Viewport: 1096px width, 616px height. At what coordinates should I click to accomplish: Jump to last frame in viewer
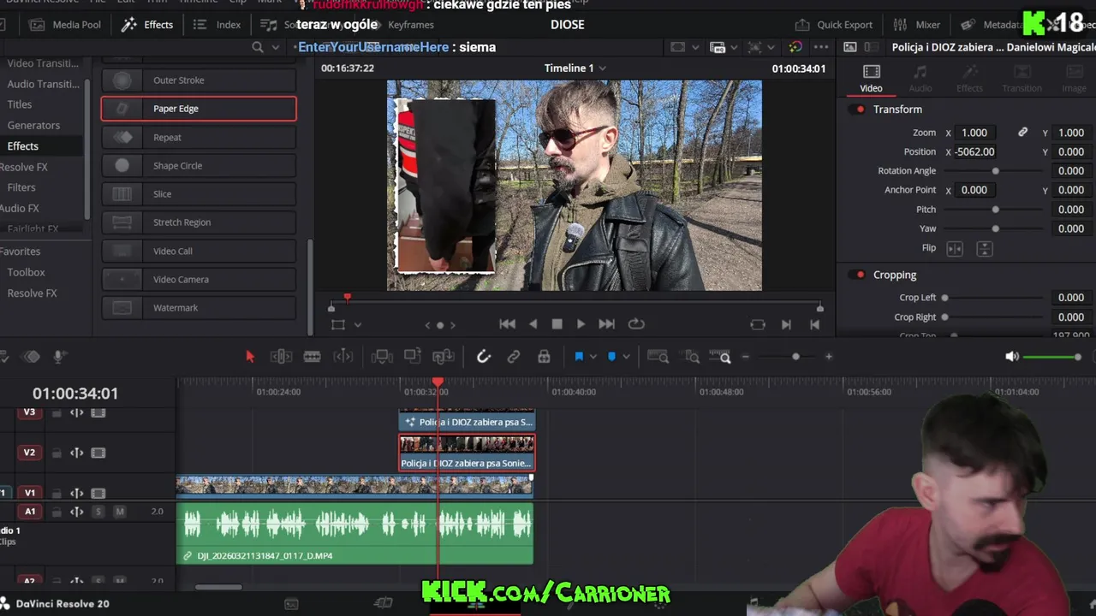tap(607, 324)
